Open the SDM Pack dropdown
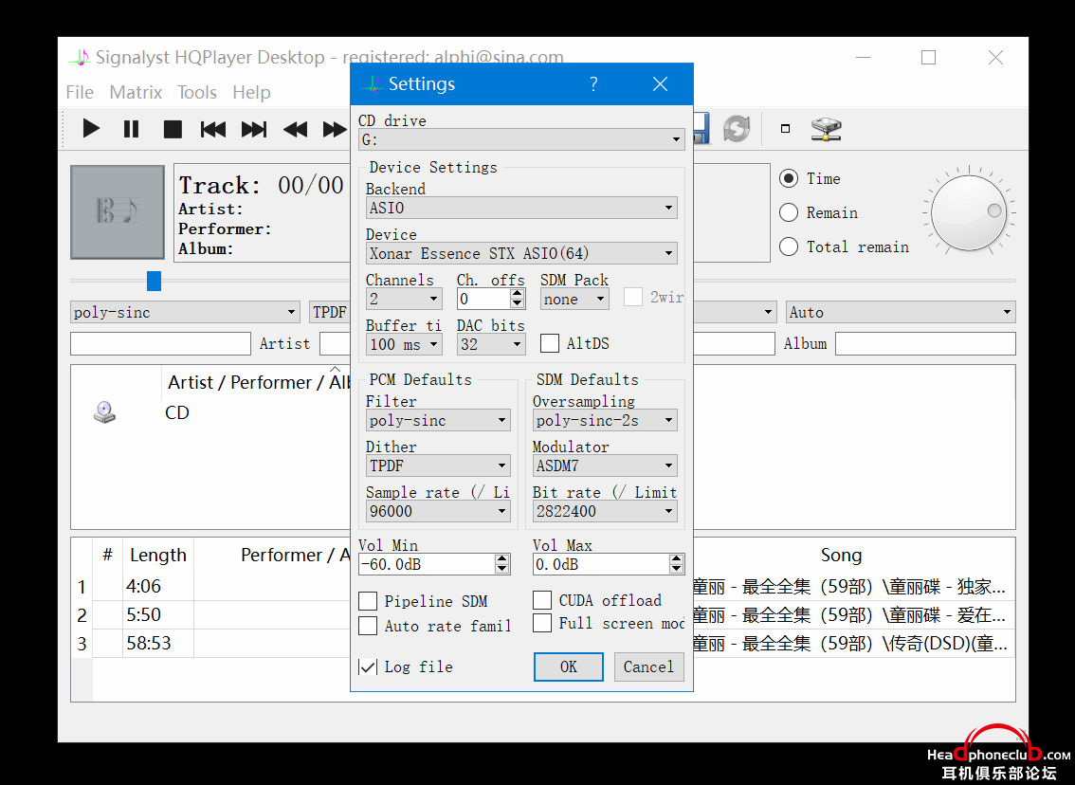Image resolution: width=1075 pixels, height=785 pixels. tap(574, 299)
